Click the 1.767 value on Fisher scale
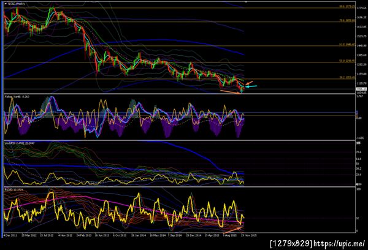 click(x=359, y=96)
